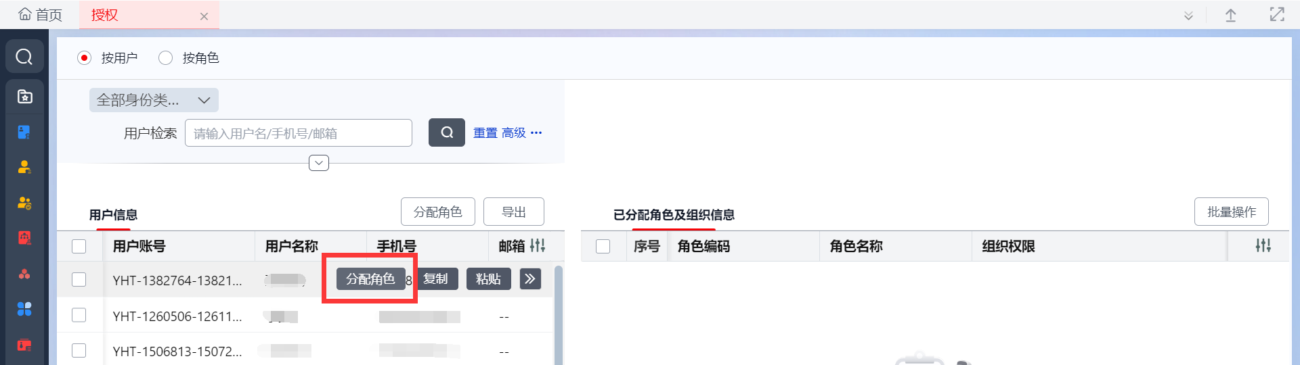Click the 重置 reset link
The image size is (1300, 365).
coord(485,133)
